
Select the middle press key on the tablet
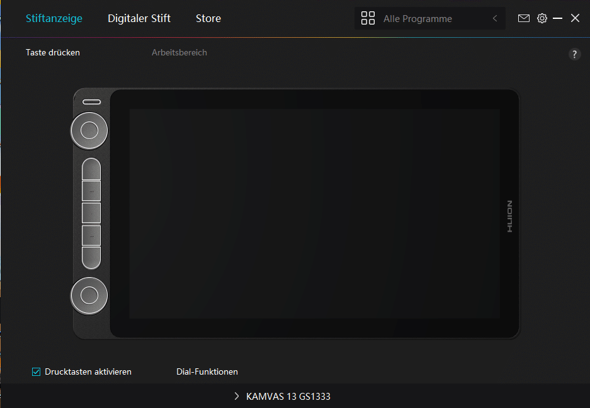[x=91, y=213]
